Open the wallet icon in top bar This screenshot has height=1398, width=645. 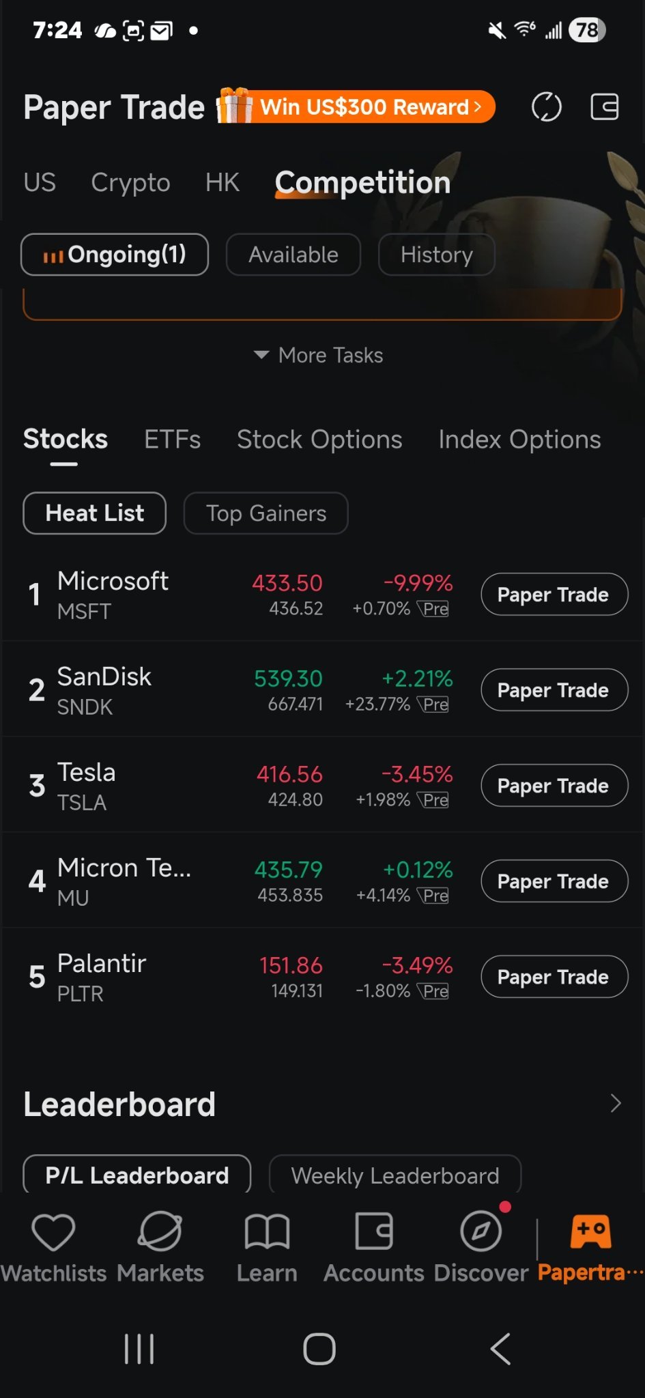click(x=604, y=107)
